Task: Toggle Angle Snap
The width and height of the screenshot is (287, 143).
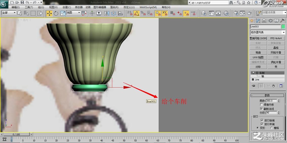Action: [x=136, y=13]
